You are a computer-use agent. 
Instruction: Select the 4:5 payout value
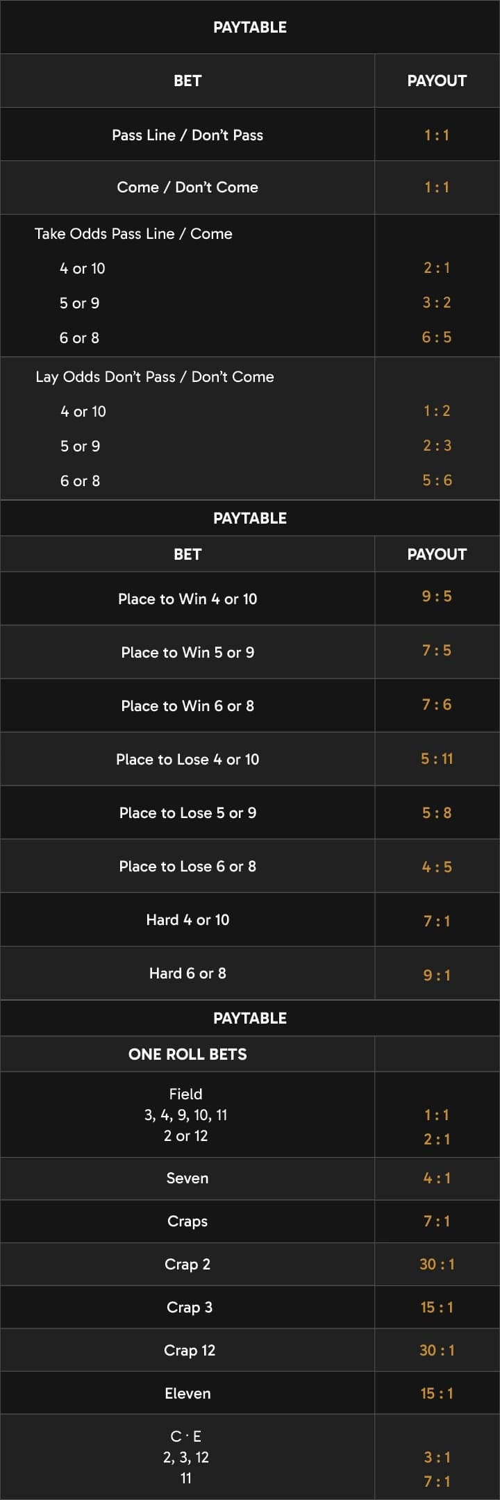tap(437, 867)
